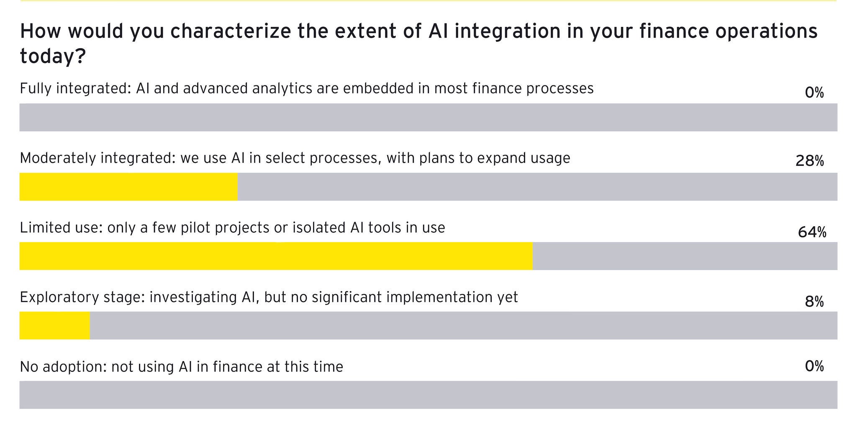Viewport: 857px width, 431px height.
Task: Select the "No adoption" option label
Action: pyautogui.click(x=181, y=366)
